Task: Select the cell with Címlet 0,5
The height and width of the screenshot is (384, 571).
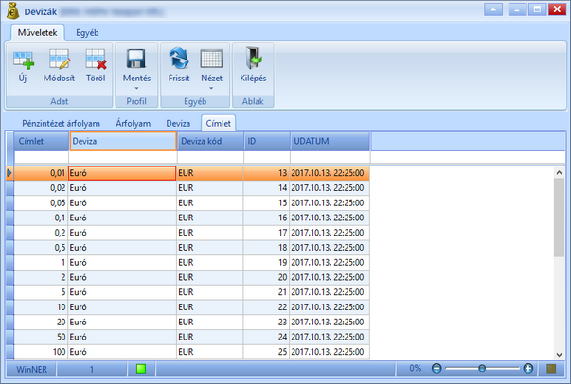Action: (x=41, y=248)
